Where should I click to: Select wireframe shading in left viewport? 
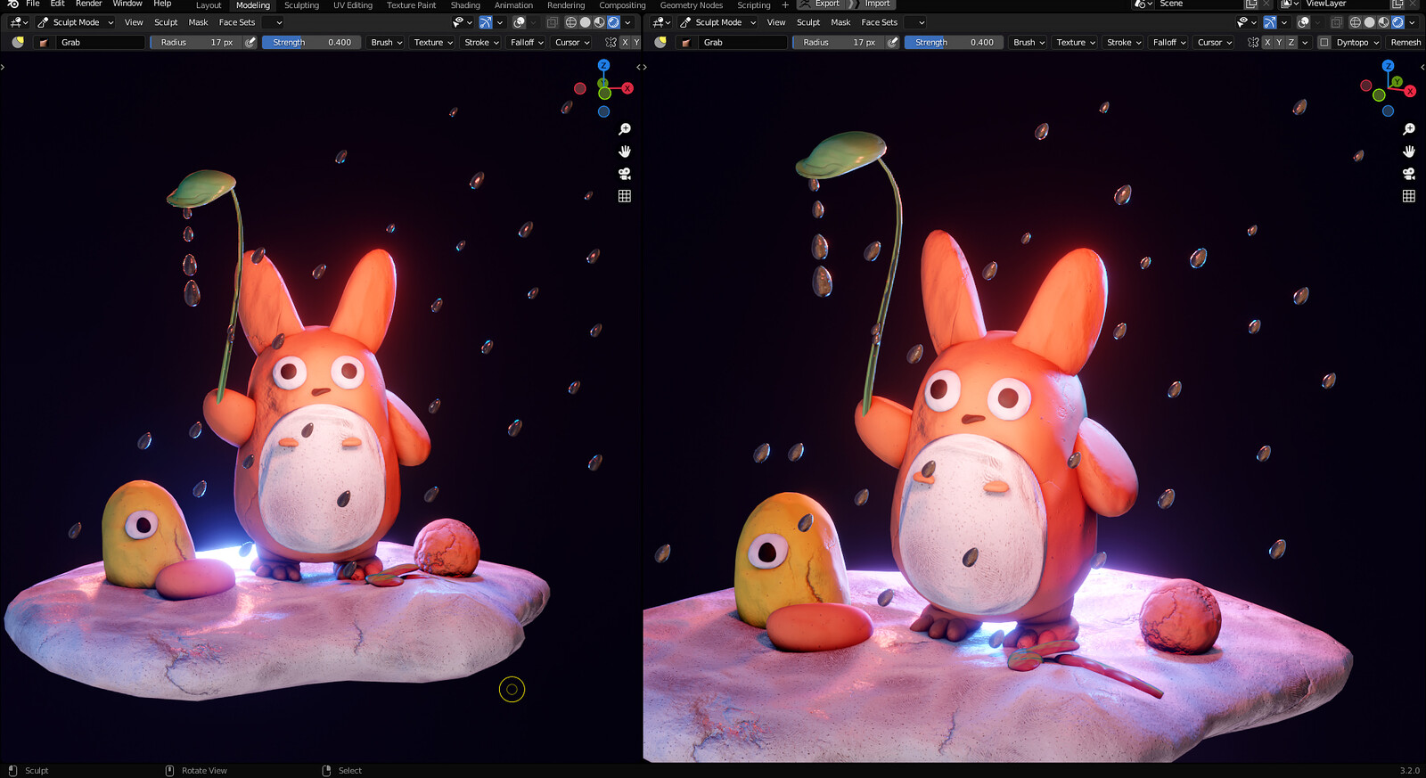571,22
